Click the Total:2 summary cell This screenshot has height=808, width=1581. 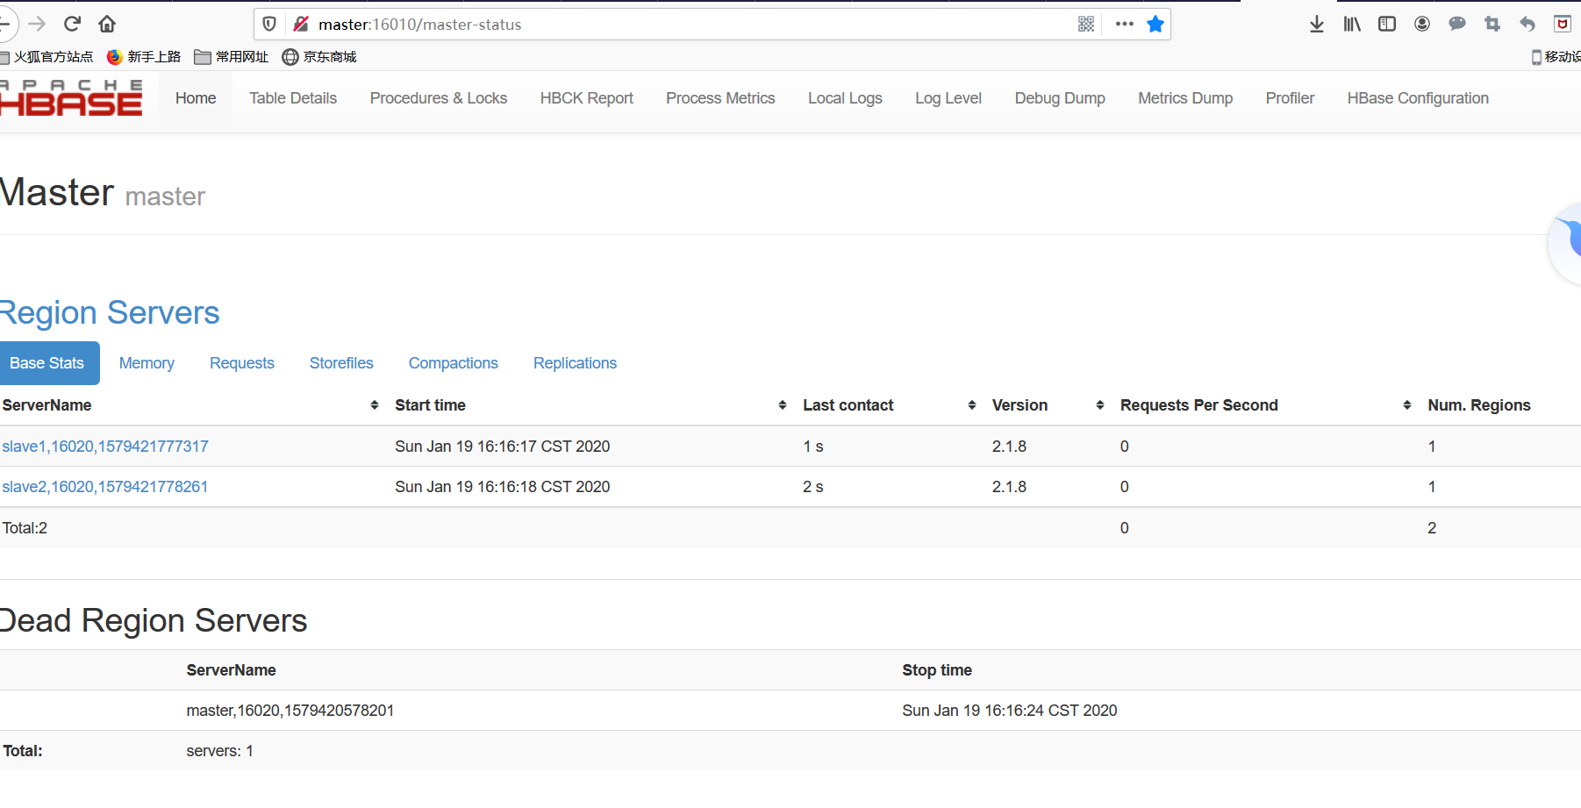(x=25, y=528)
